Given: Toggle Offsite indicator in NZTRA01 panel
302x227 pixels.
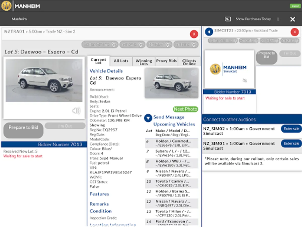Looking at the screenshot, I should pos(186,45).
